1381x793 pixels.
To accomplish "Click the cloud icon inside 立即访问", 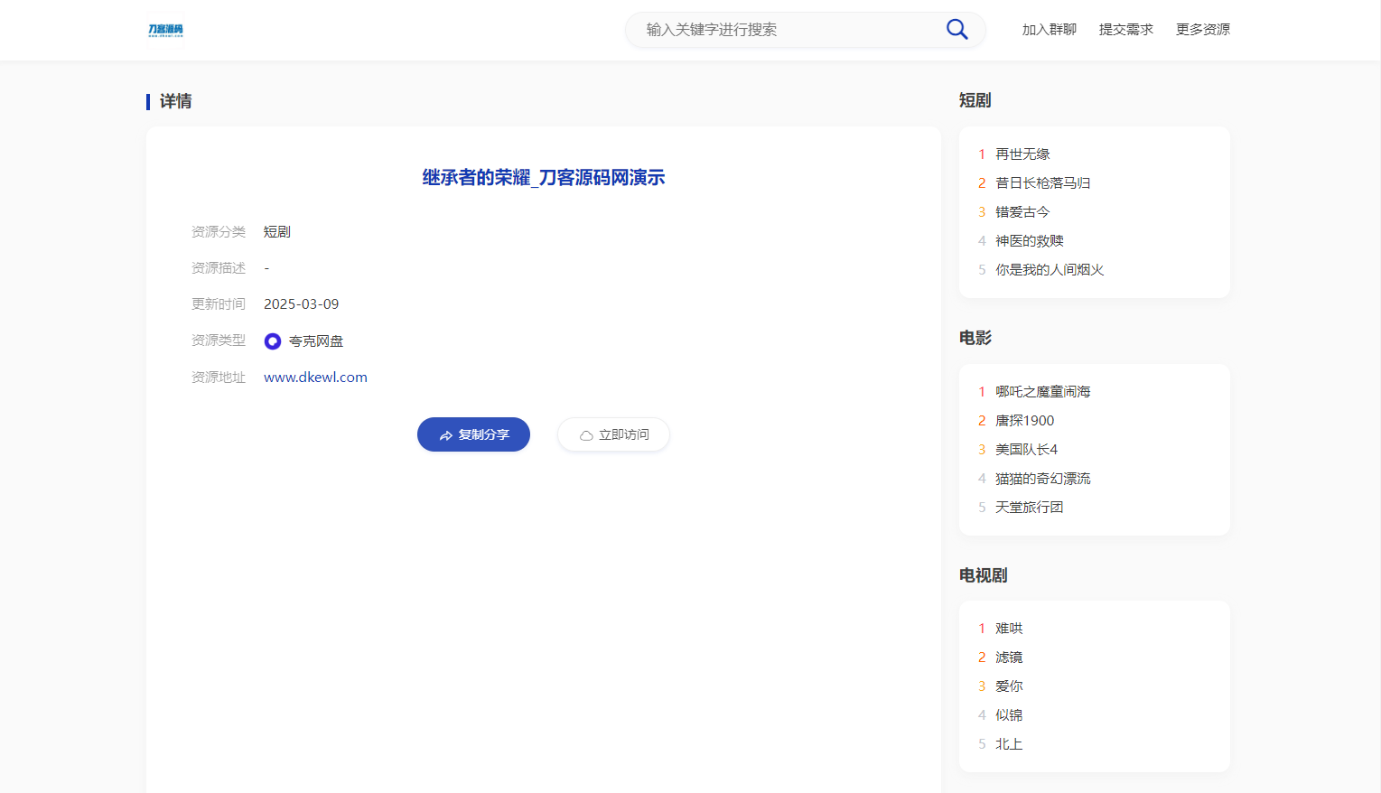I will click(584, 434).
